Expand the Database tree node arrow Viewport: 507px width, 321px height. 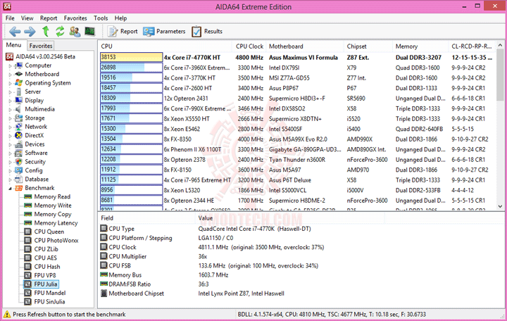(x=10, y=180)
